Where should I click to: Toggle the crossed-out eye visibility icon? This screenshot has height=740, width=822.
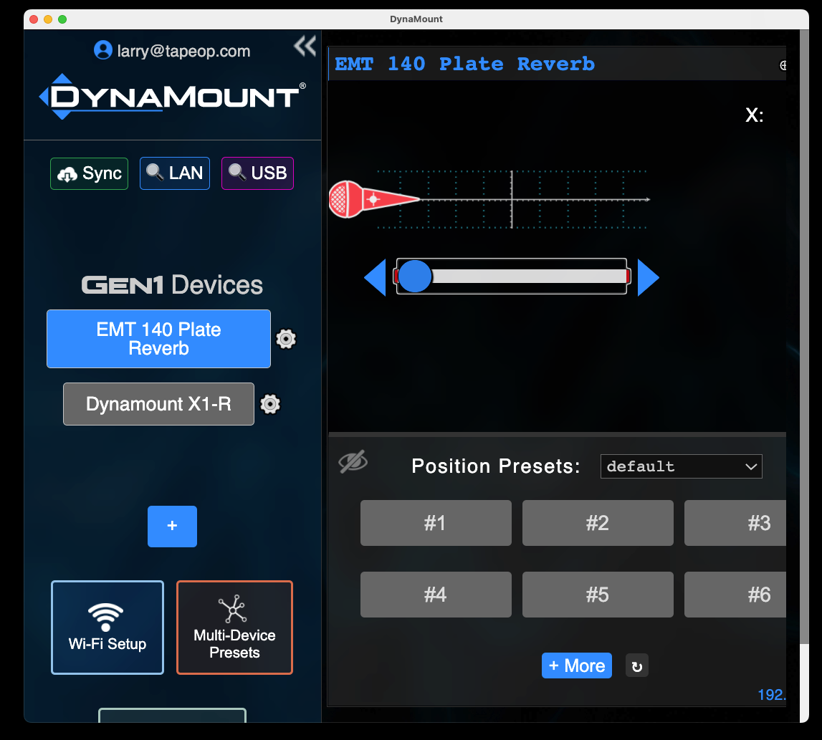point(353,462)
